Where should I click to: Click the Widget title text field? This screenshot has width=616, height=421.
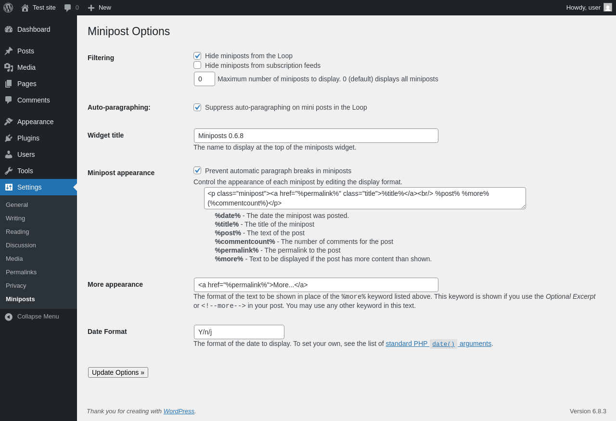coord(316,136)
